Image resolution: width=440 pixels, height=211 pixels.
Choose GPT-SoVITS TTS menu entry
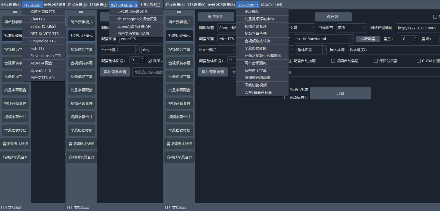point(44,34)
